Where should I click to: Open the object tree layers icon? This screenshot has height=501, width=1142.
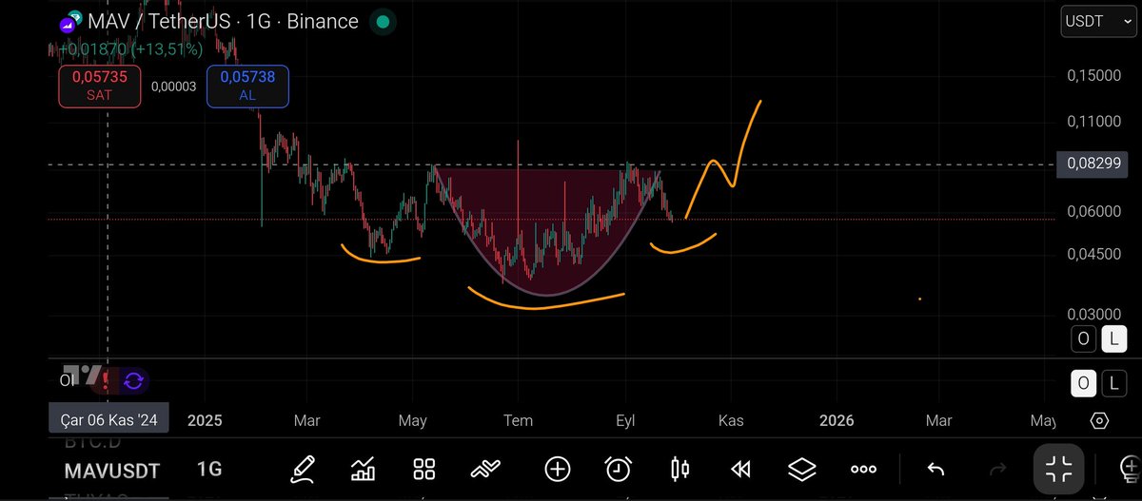coord(802,468)
